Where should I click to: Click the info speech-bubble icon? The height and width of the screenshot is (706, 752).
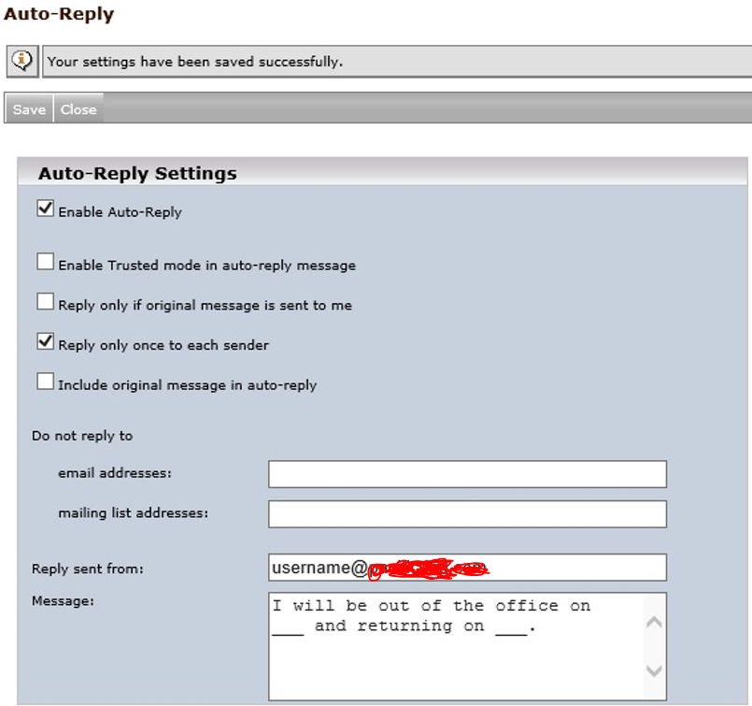pyautogui.click(x=22, y=62)
